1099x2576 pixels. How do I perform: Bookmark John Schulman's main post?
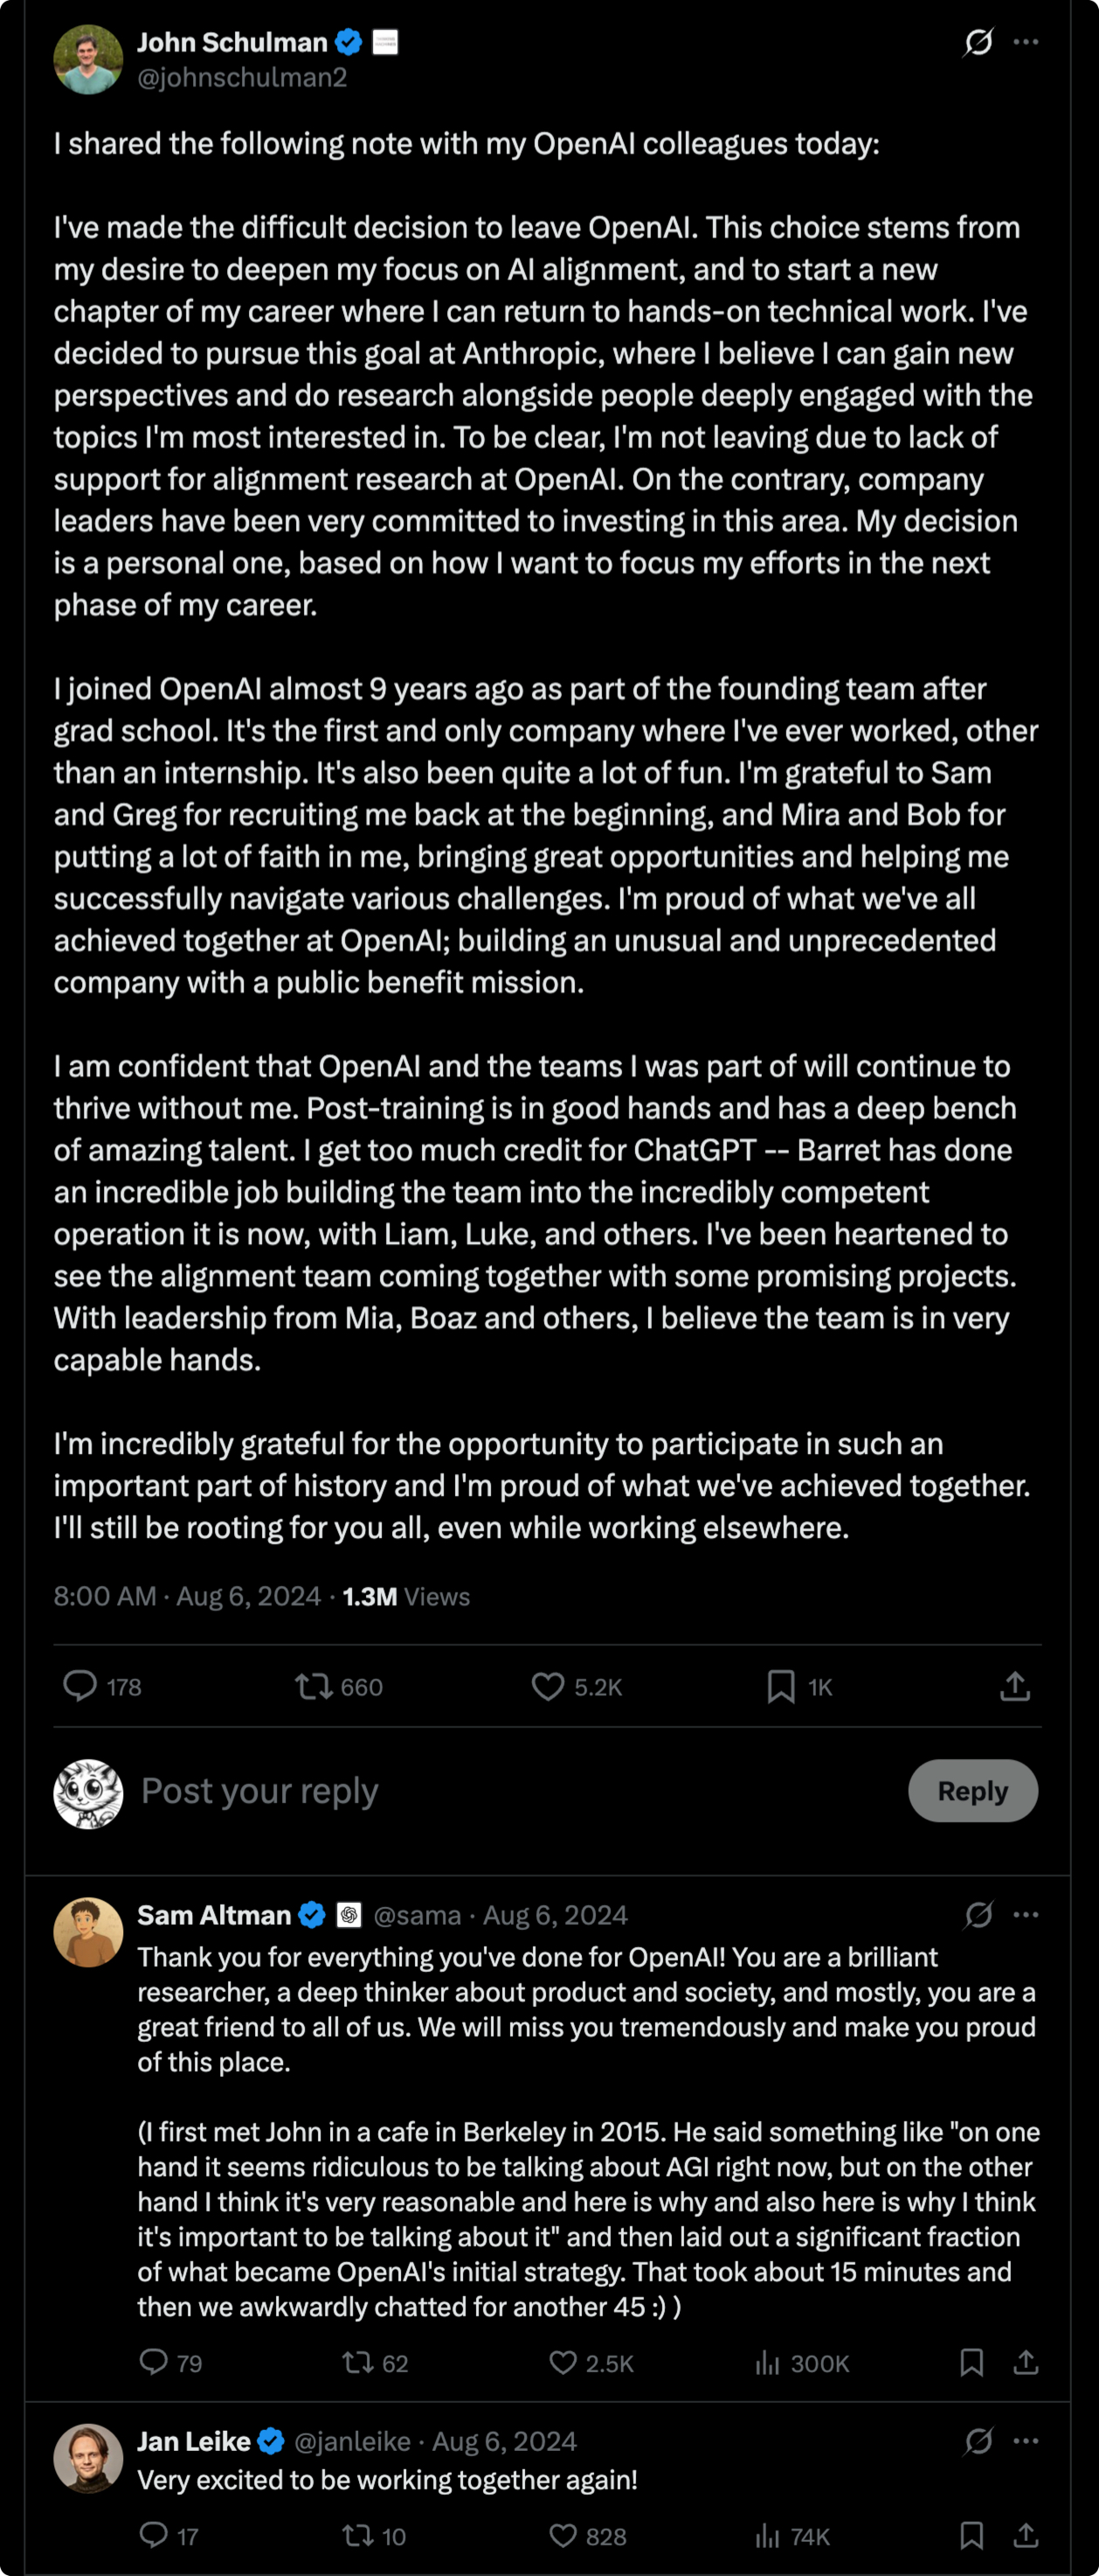pos(780,1687)
